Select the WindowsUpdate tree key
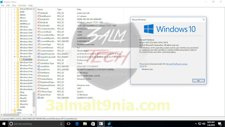225x127 pixels. [26, 89]
